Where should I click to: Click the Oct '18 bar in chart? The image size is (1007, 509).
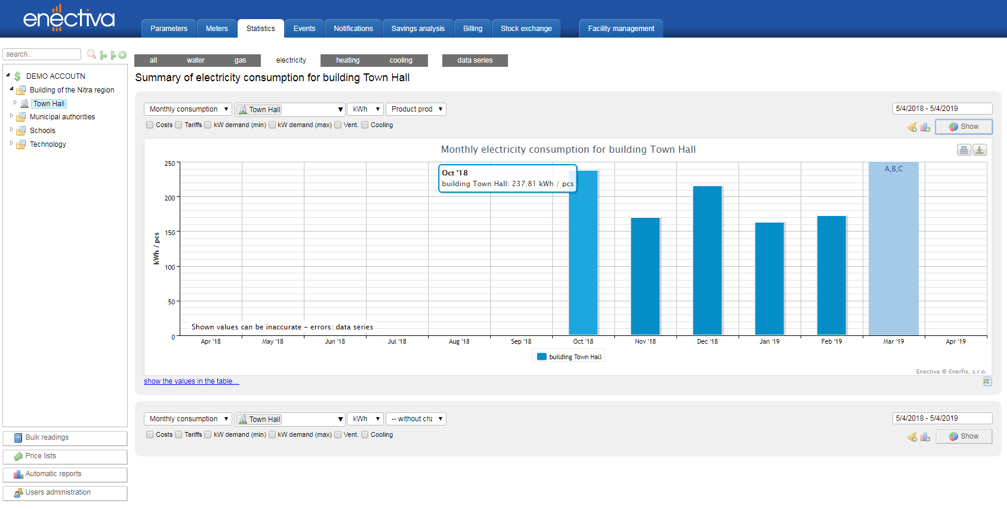pyautogui.click(x=583, y=257)
